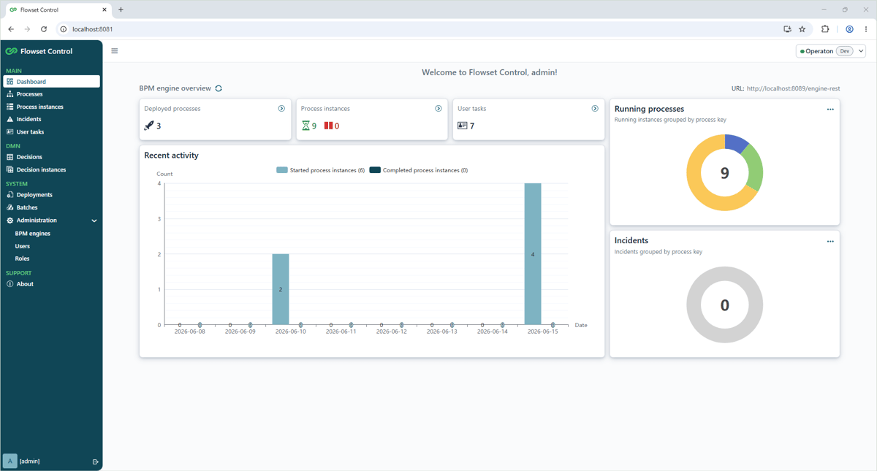The height and width of the screenshot is (471, 877).
Task: Open the Operaton engine selector dropdown
Action: click(832, 51)
